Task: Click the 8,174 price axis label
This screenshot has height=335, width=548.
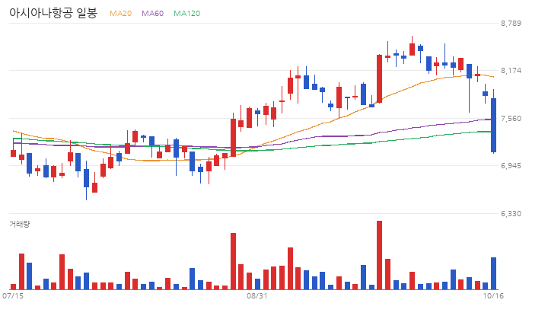Action: (x=511, y=70)
